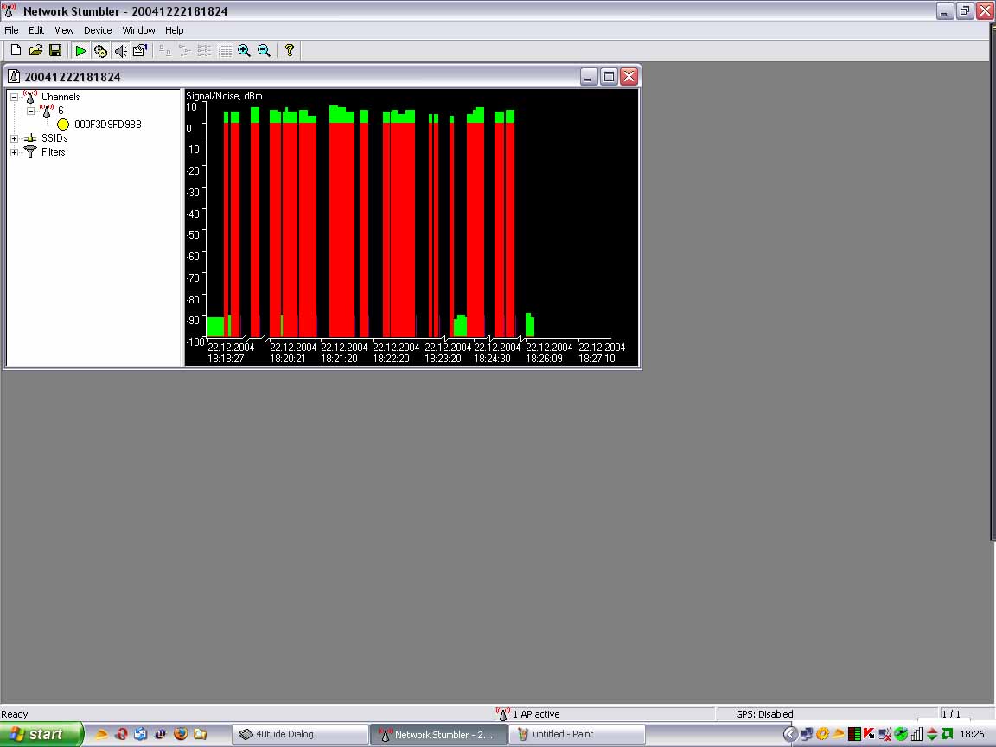Toggle scanning with the green play button
Viewport: 996px width, 747px height.
(80, 51)
